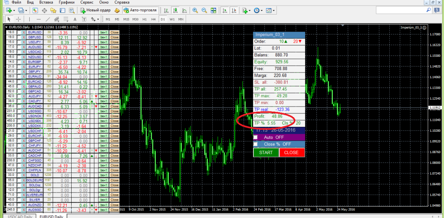Select the equidistant channel tool
Viewport: 445px width, 218px height.
tap(57, 19)
